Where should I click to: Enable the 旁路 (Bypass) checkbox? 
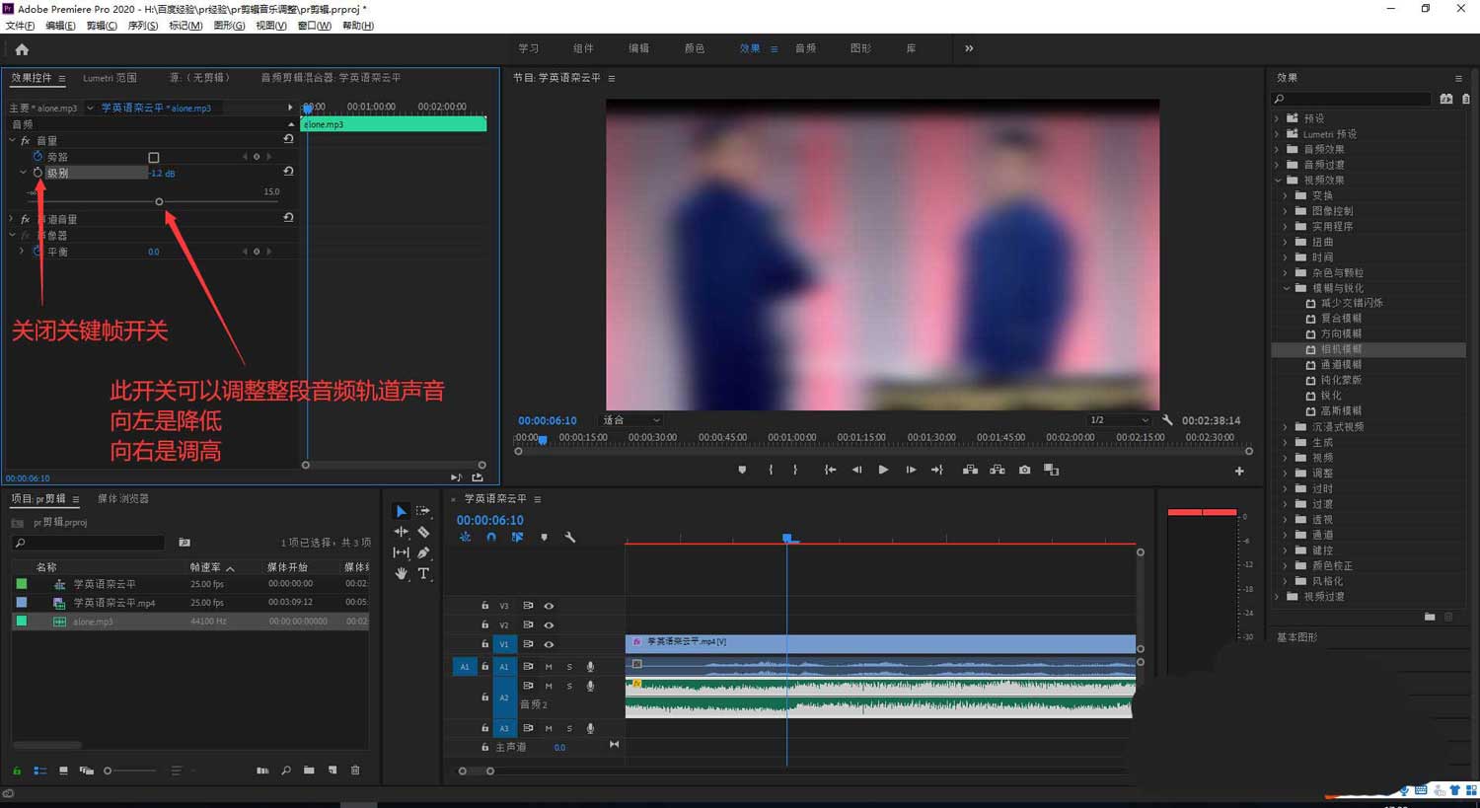pos(153,157)
